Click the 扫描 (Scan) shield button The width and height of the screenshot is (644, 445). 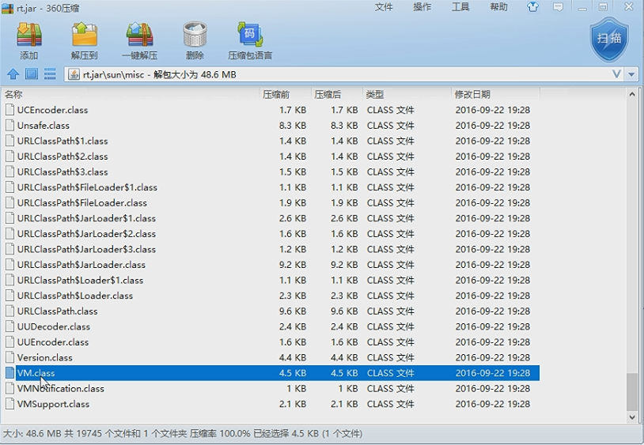pyautogui.click(x=609, y=40)
